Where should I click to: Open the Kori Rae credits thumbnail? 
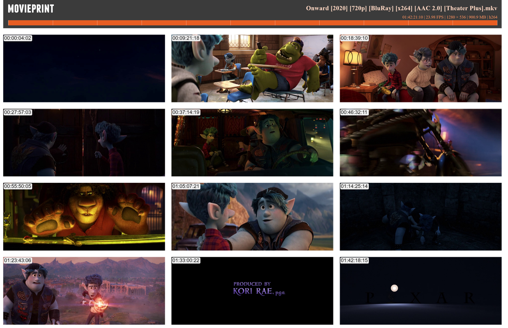tap(252, 291)
